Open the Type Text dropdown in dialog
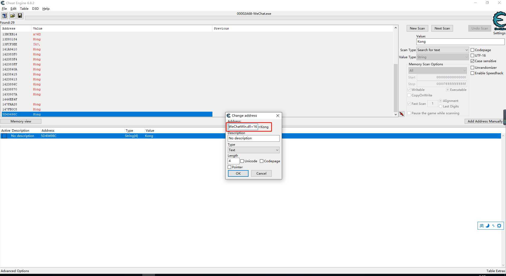 point(254,150)
